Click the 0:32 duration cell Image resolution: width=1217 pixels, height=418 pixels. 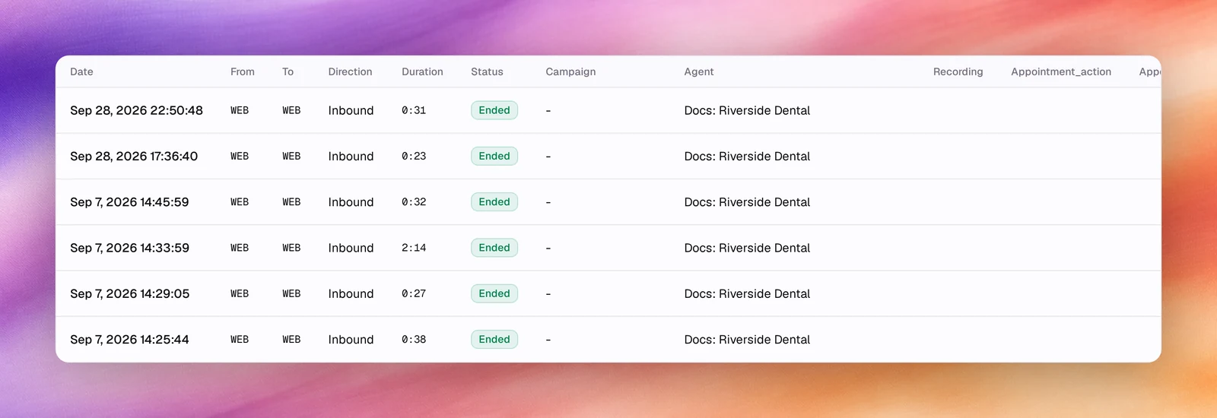pyautogui.click(x=414, y=202)
